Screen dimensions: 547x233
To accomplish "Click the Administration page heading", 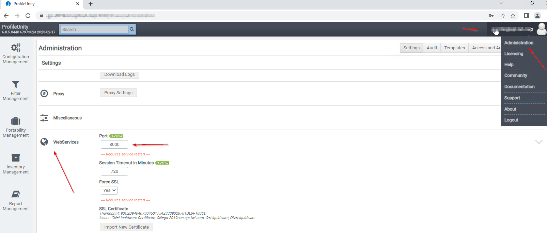I will [60, 48].
